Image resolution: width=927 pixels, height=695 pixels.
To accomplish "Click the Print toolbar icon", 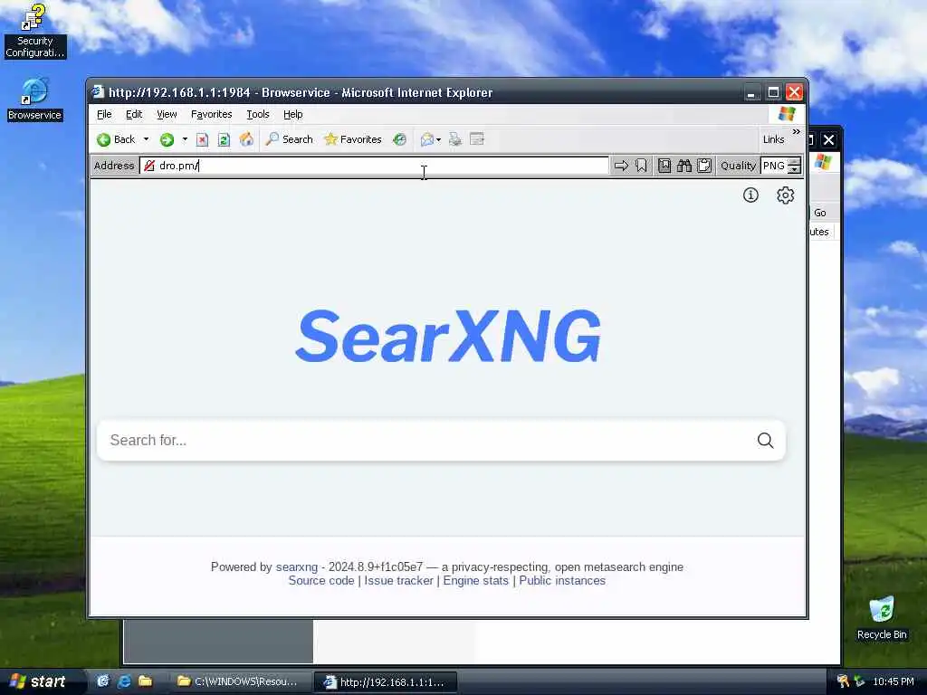I will (455, 139).
